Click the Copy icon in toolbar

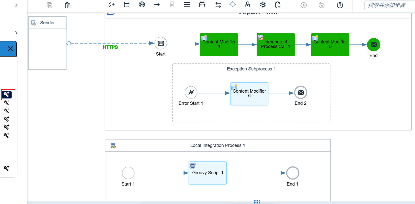click(50, 5)
